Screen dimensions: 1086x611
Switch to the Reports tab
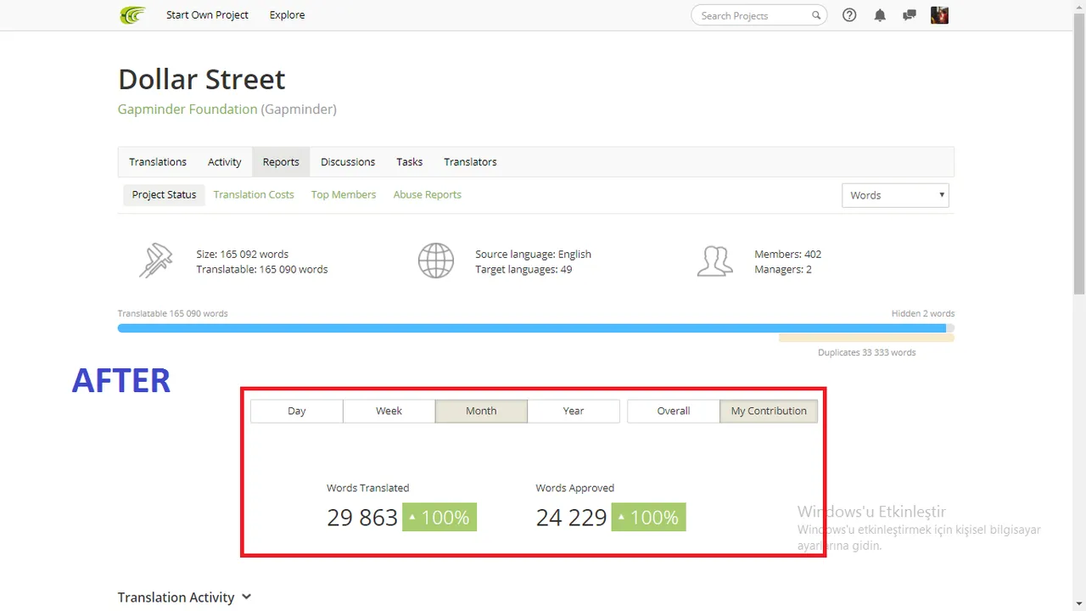(281, 162)
